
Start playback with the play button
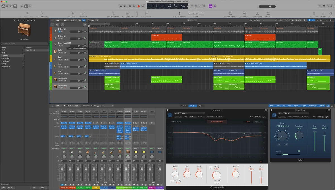point(134,6)
